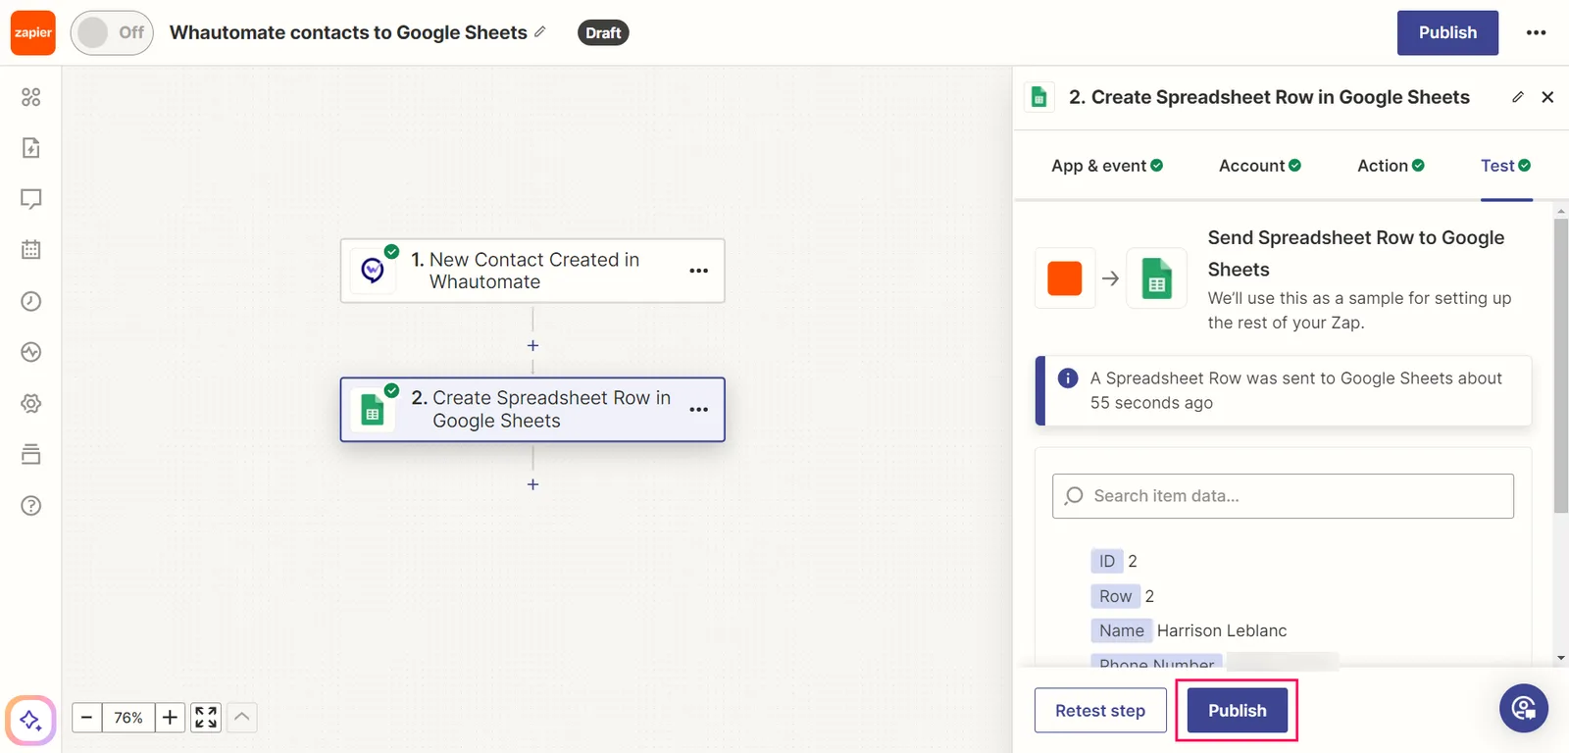The image size is (1569, 753).
Task: Switch to the App & event tab
Action: [1107, 166]
